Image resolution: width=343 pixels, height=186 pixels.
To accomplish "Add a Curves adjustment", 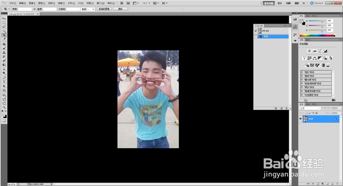I will click(x=320, y=51).
